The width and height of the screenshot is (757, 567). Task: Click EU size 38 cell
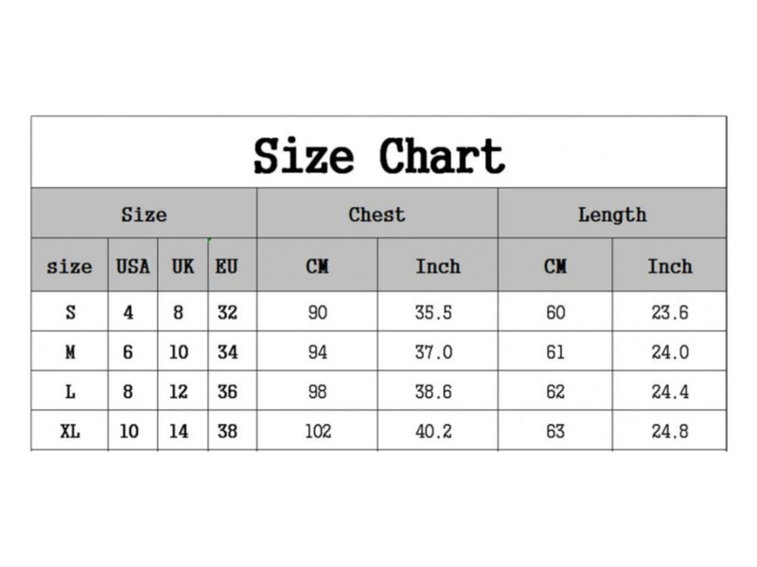coord(232,431)
